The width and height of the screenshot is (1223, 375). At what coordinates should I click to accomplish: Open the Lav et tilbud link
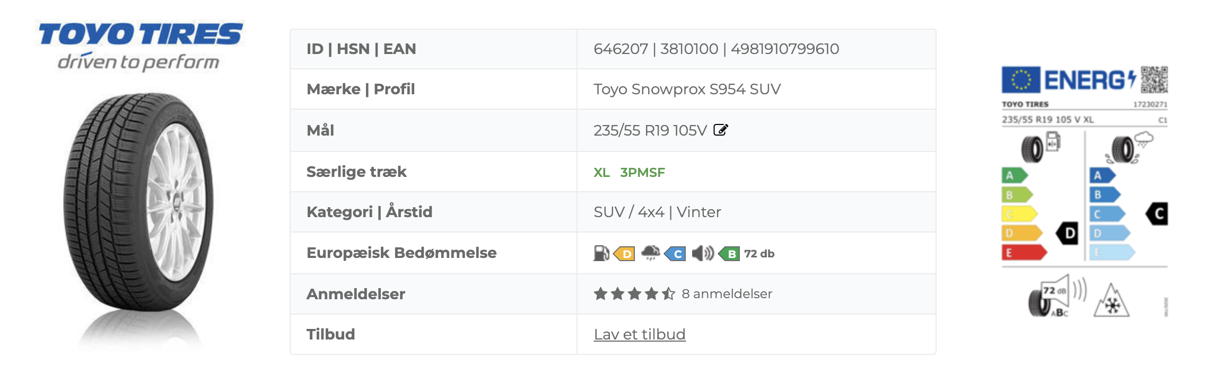click(639, 334)
